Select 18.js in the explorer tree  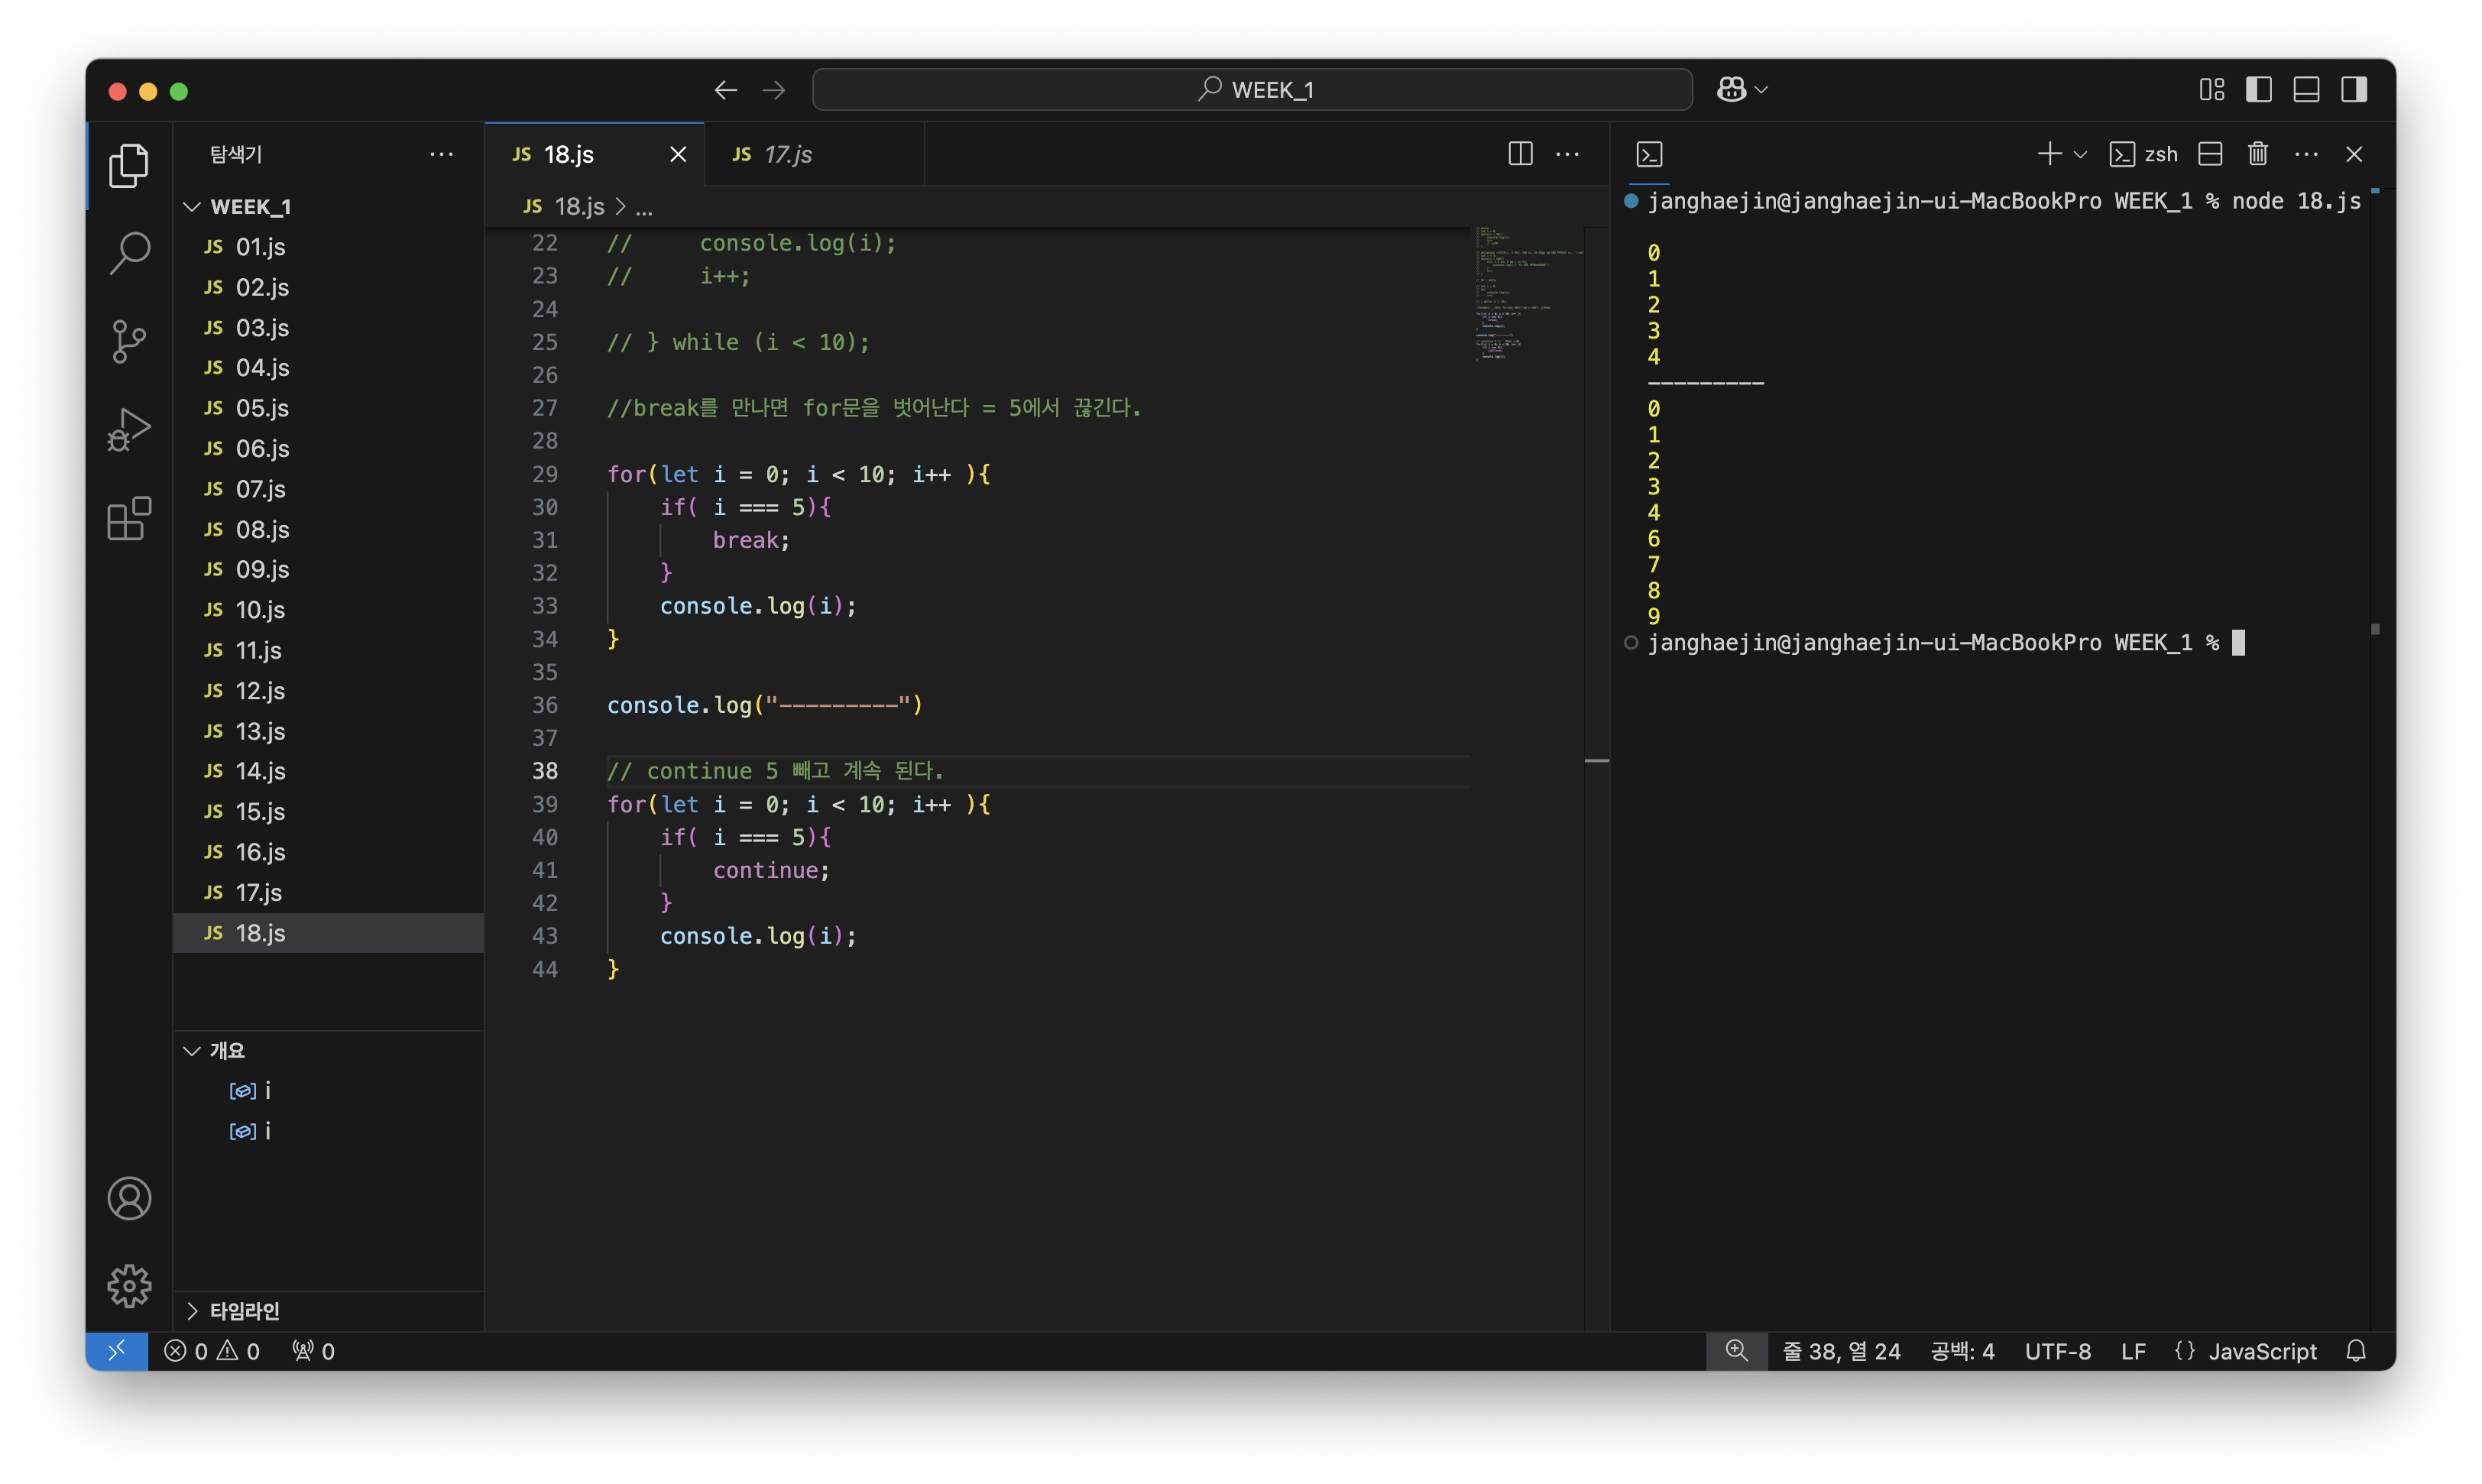point(328,933)
